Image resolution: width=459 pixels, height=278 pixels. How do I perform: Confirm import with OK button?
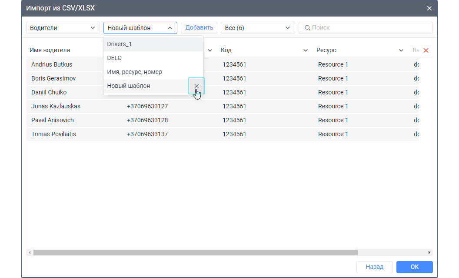point(414,267)
